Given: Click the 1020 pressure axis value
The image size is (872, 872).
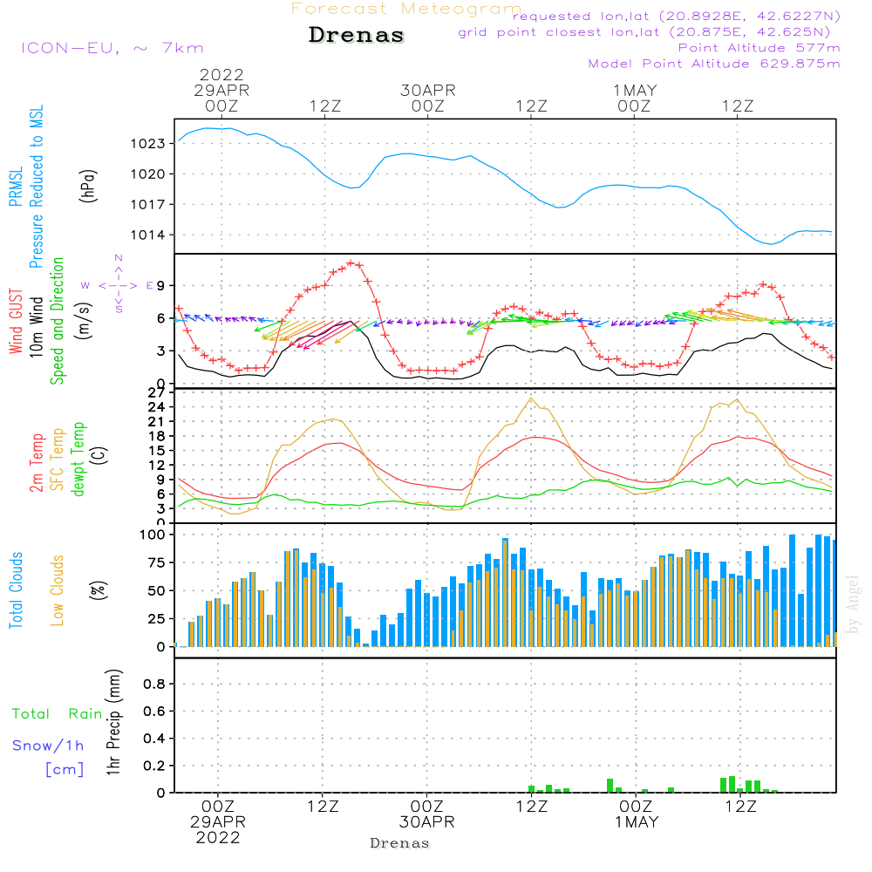Looking at the screenshot, I should 148,174.
